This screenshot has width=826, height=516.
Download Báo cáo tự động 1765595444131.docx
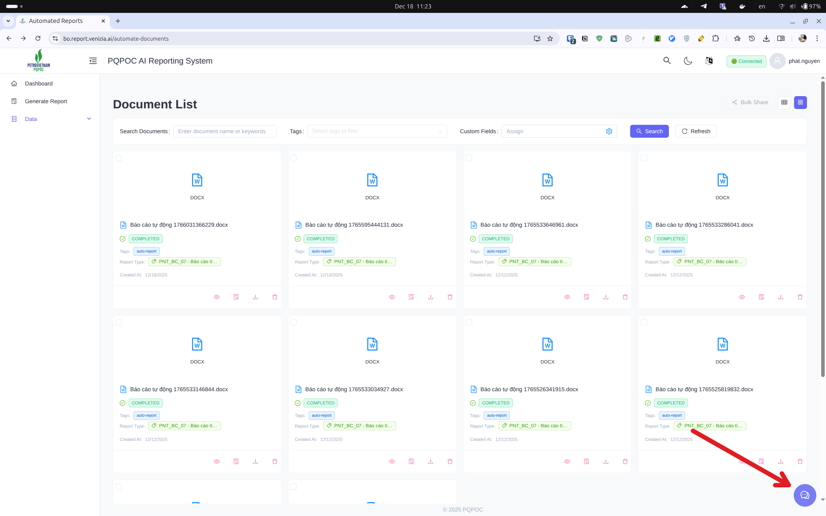coord(430,297)
